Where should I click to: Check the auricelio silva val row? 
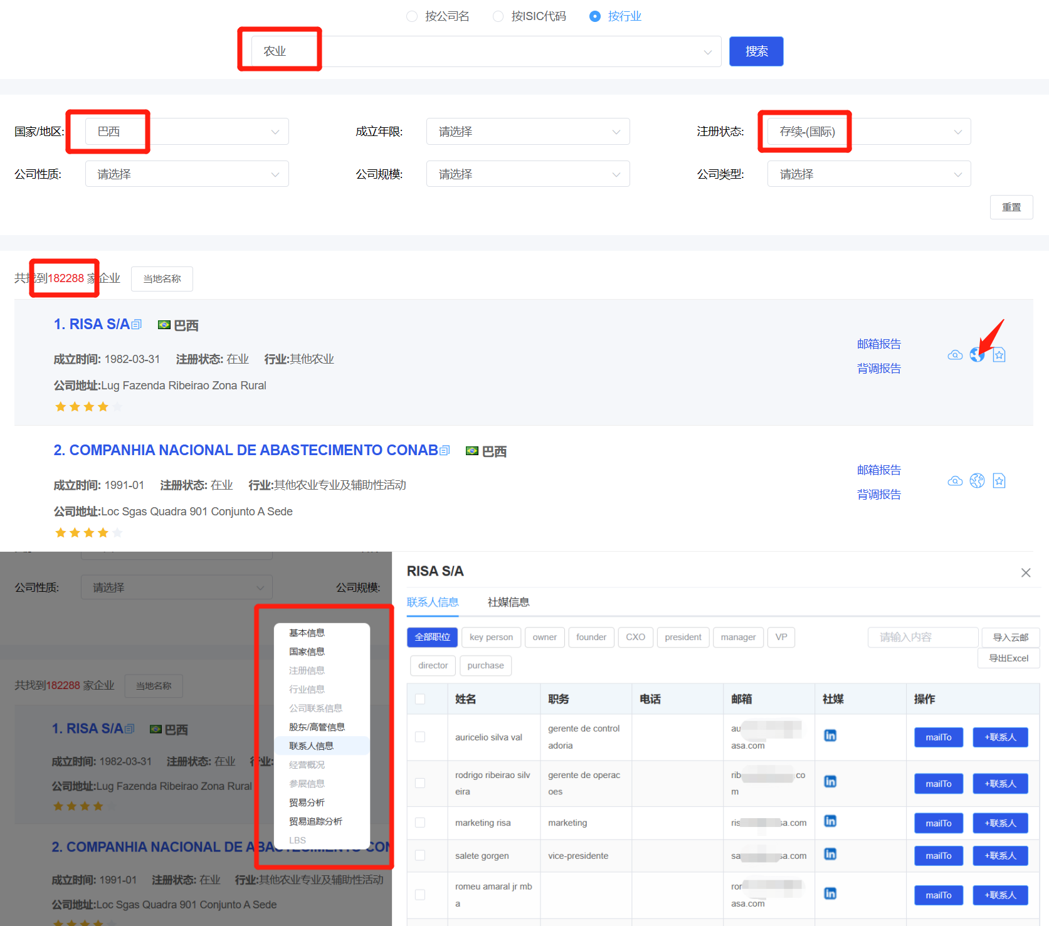point(420,737)
